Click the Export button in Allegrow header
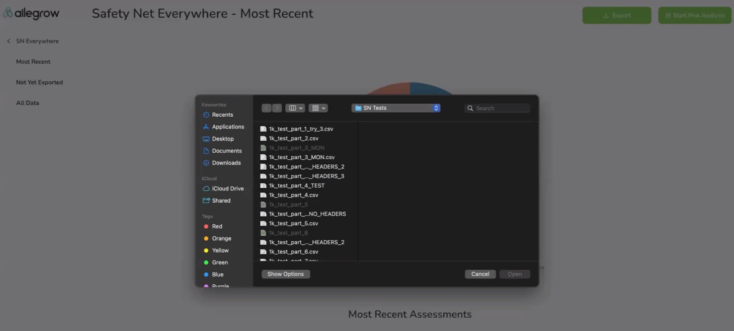Viewport: 734px width, 331px height. click(x=617, y=15)
